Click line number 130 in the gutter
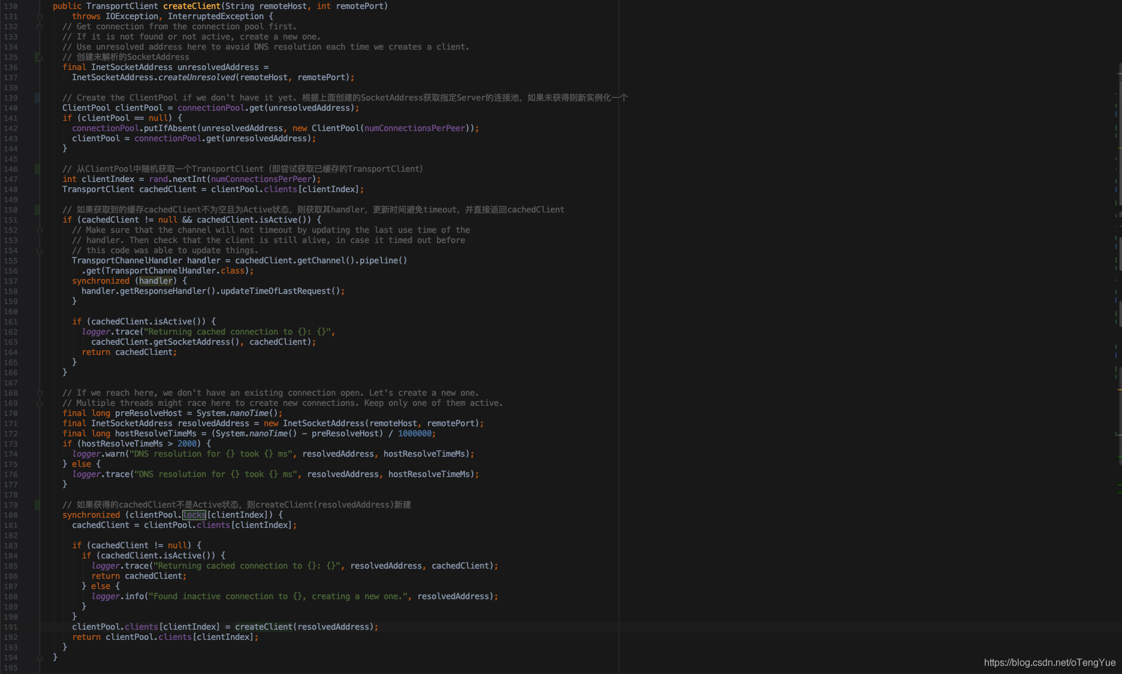 coord(11,7)
